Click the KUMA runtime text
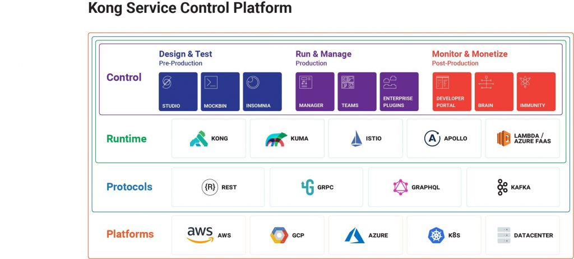Screen dimensions: 574x259 click(299, 138)
